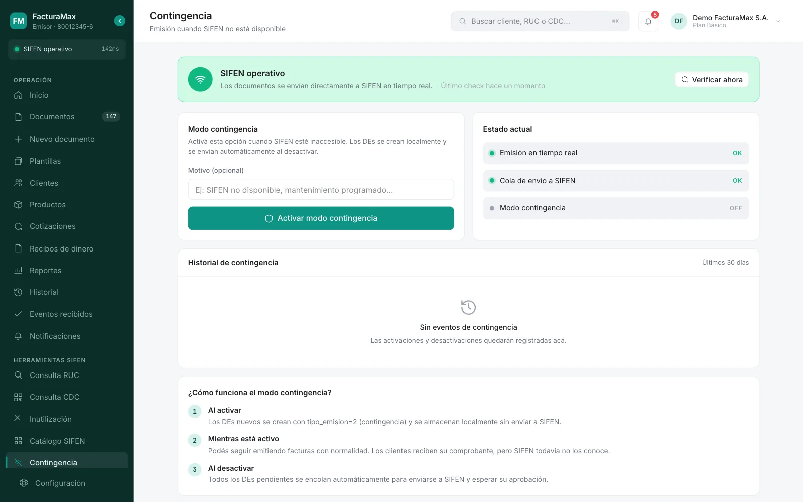Collapse the sidebar with the chevron button
The image size is (803, 502).
pos(119,21)
